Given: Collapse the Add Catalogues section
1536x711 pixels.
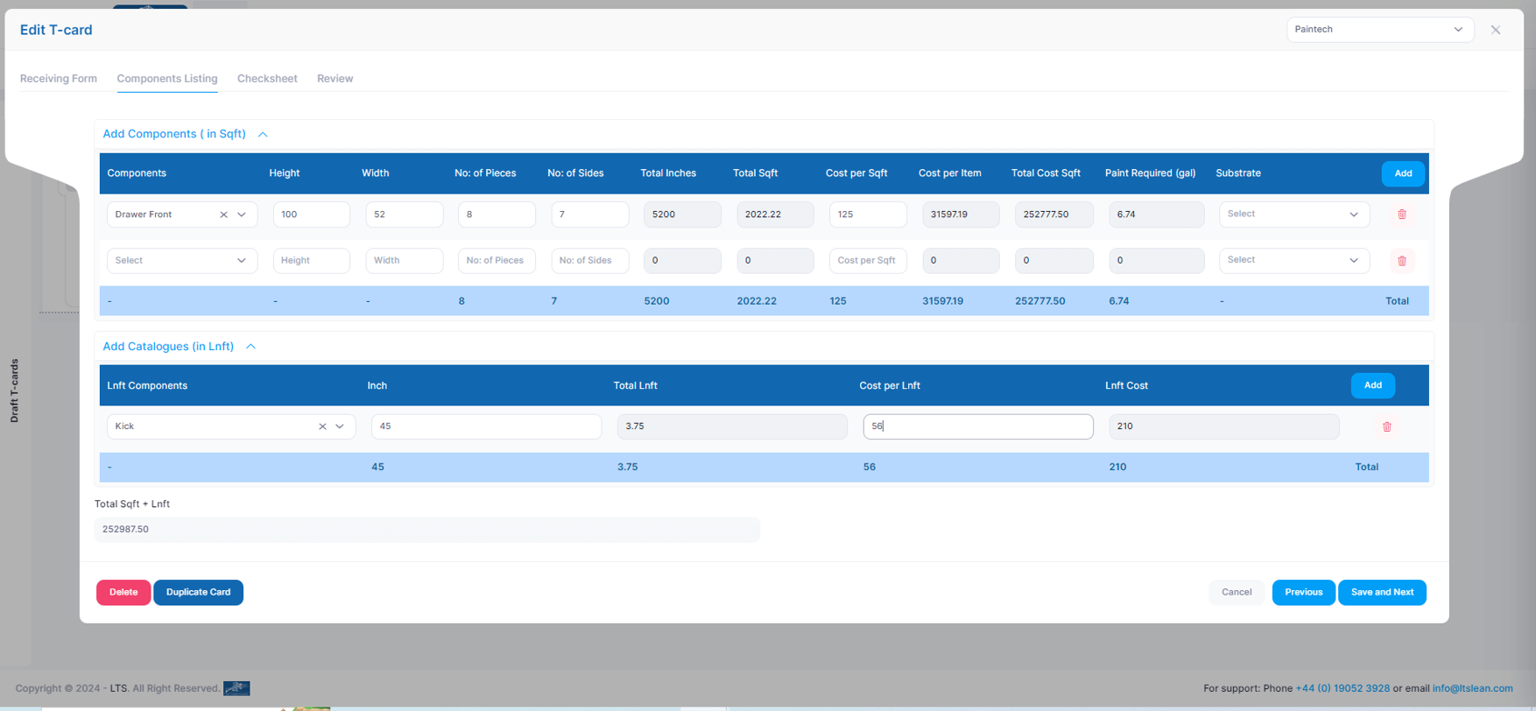Looking at the screenshot, I should [250, 347].
